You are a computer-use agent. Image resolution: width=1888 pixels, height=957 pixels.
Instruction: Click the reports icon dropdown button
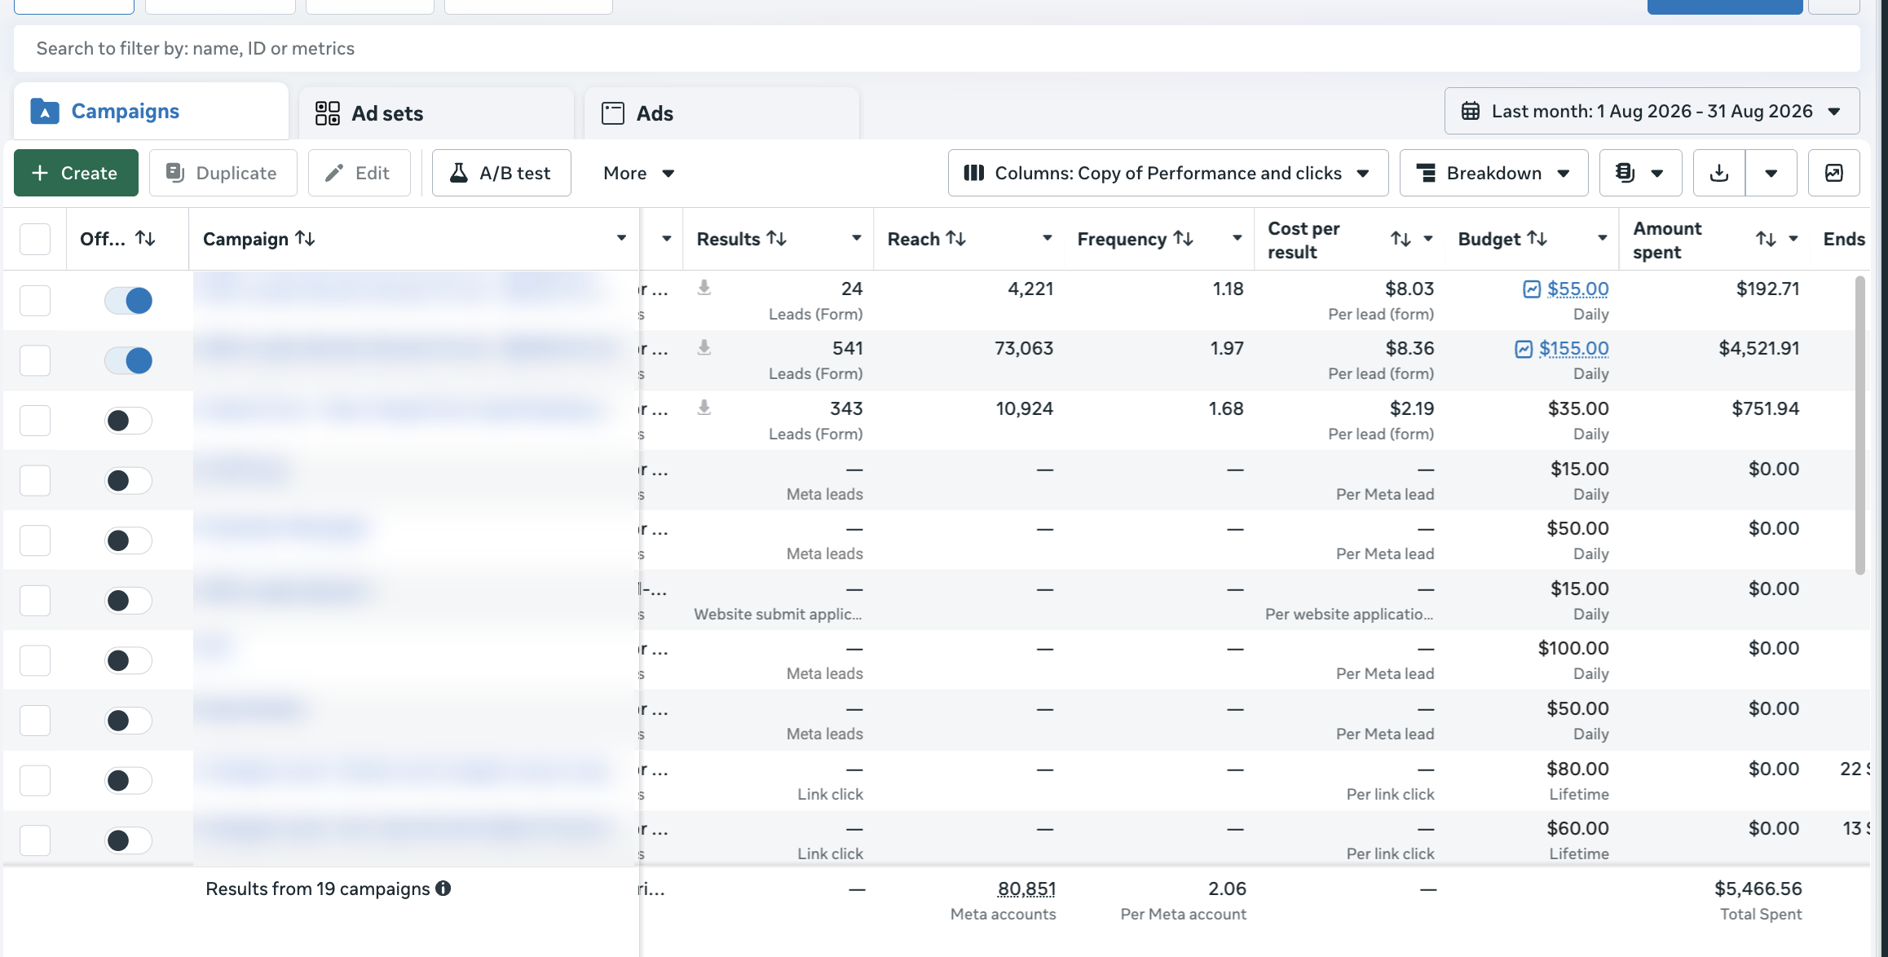point(1640,173)
